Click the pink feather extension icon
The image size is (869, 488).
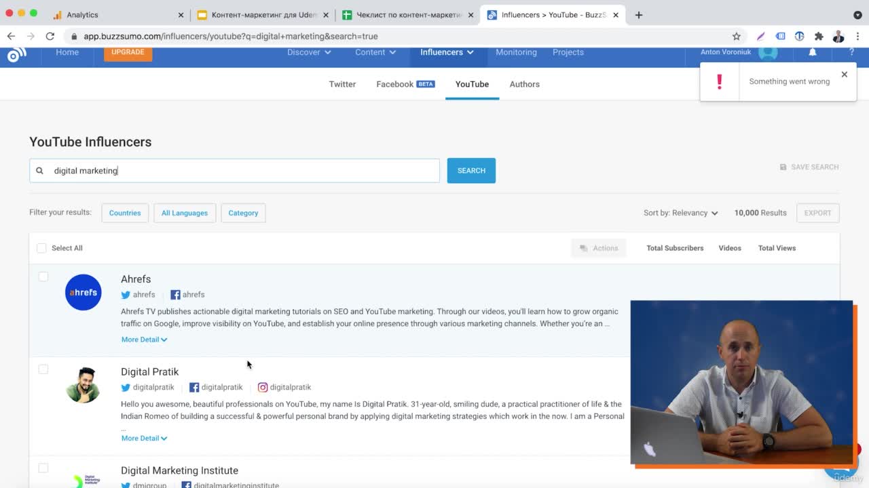(760, 36)
